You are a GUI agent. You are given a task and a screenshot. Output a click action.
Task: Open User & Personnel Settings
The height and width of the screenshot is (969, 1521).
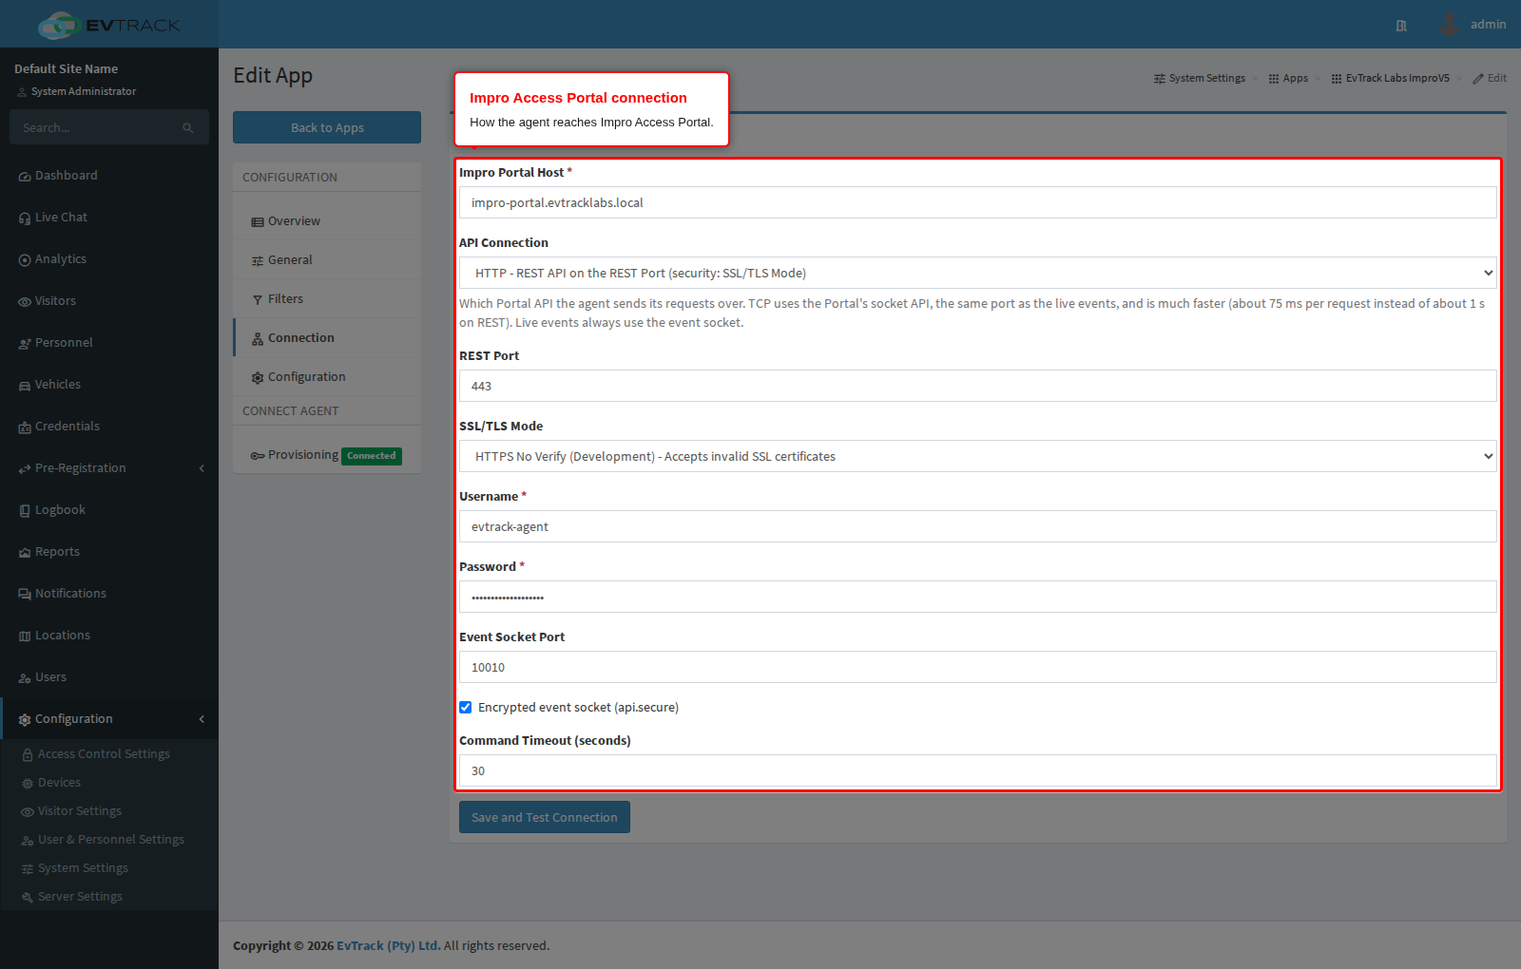point(111,840)
